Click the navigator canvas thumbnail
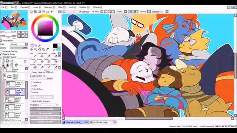 (x=14, y=20)
